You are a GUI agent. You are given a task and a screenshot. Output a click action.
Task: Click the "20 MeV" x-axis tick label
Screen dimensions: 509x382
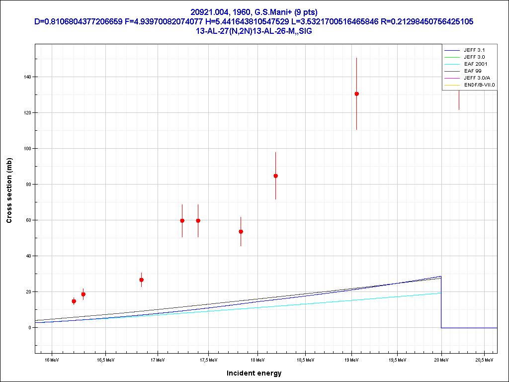pyautogui.click(x=442, y=359)
